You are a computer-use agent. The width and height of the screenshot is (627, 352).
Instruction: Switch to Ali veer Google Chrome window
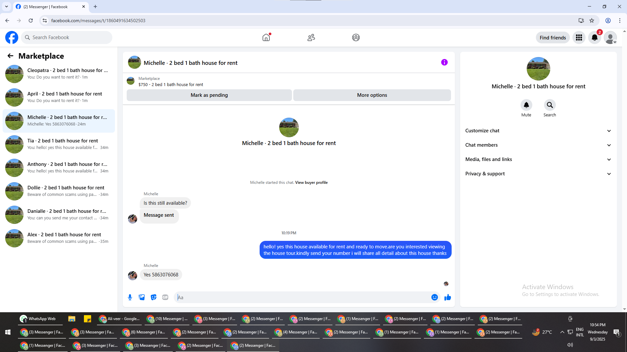120,319
